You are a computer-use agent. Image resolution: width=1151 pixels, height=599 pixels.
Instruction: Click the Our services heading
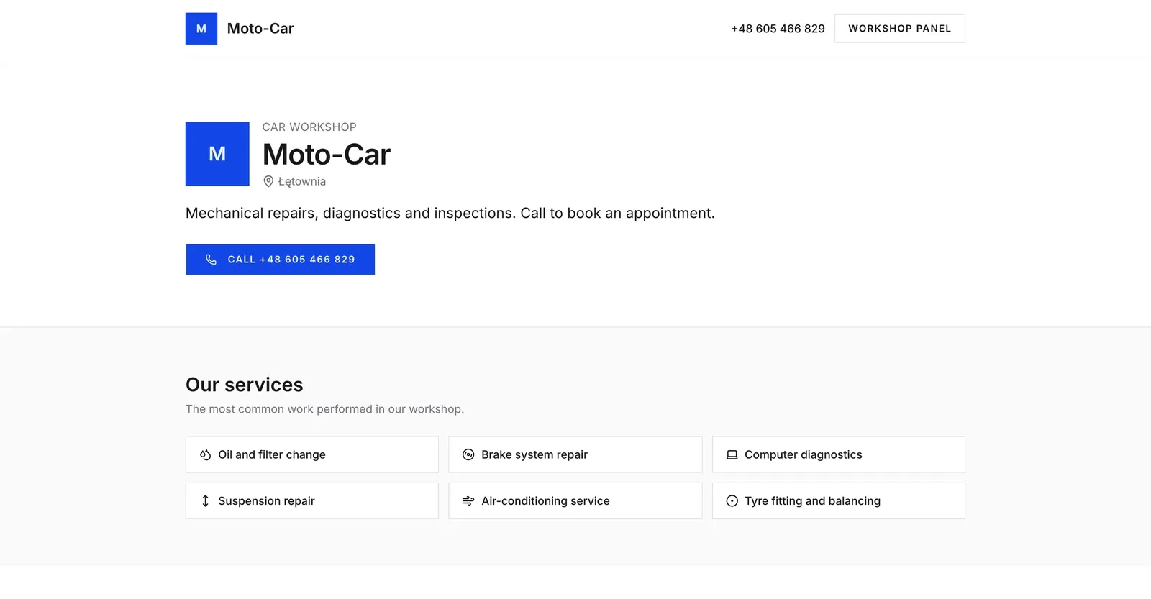tap(245, 385)
